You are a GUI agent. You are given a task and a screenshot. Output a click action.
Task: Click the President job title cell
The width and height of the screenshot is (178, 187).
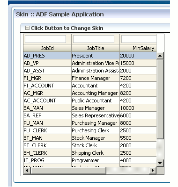tap(96, 56)
